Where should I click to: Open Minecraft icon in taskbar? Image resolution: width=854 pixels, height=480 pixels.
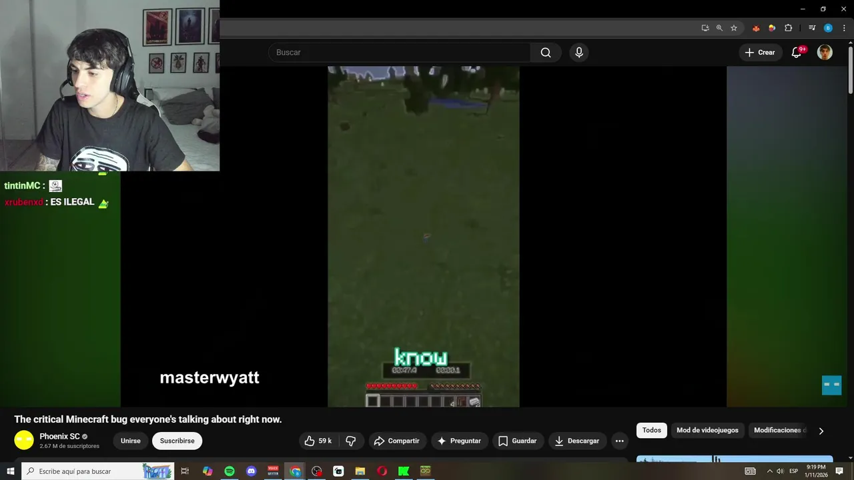426,471
